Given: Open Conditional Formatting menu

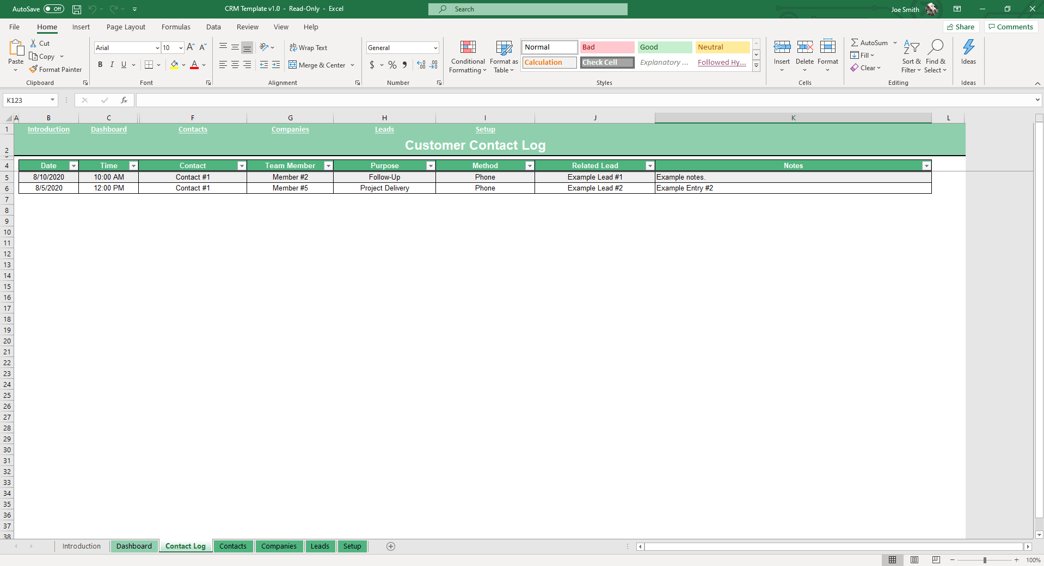Looking at the screenshot, I should coord(468,57).
